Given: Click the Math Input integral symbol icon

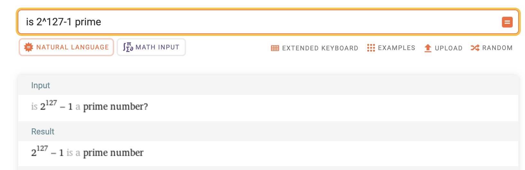Looking at the screenshot, I should tap(128, 47).
